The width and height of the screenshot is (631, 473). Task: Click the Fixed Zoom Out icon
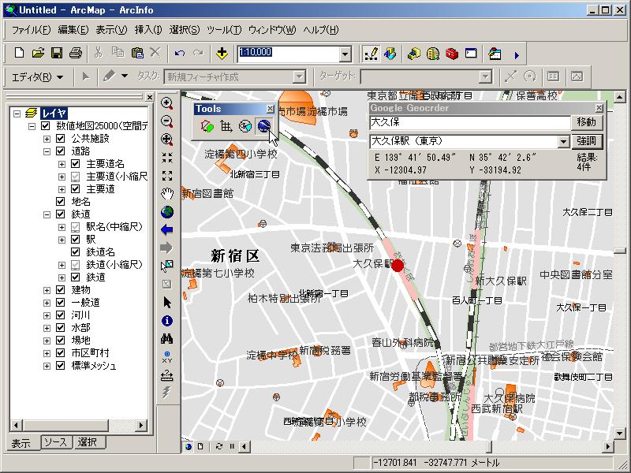(x=167, y=175)
